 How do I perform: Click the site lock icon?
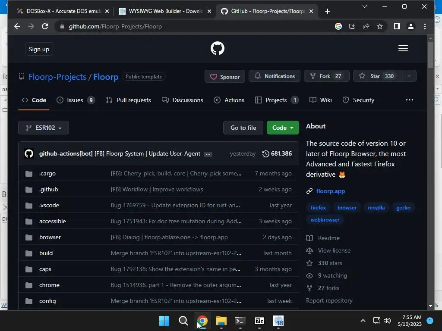[x=62, y=26]
